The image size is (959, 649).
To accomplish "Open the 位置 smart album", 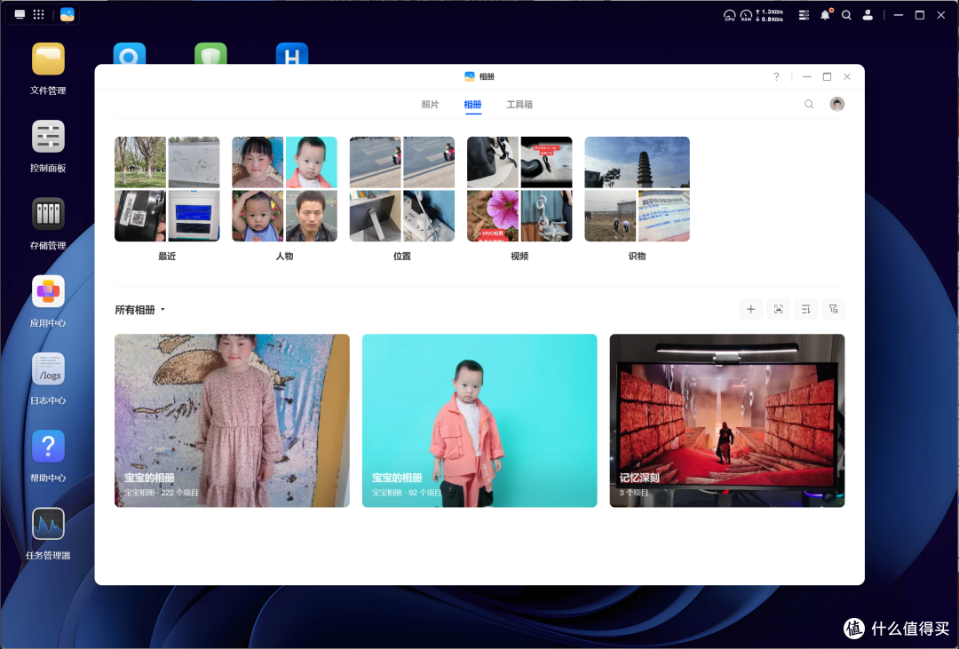I will tap(402, 189).
